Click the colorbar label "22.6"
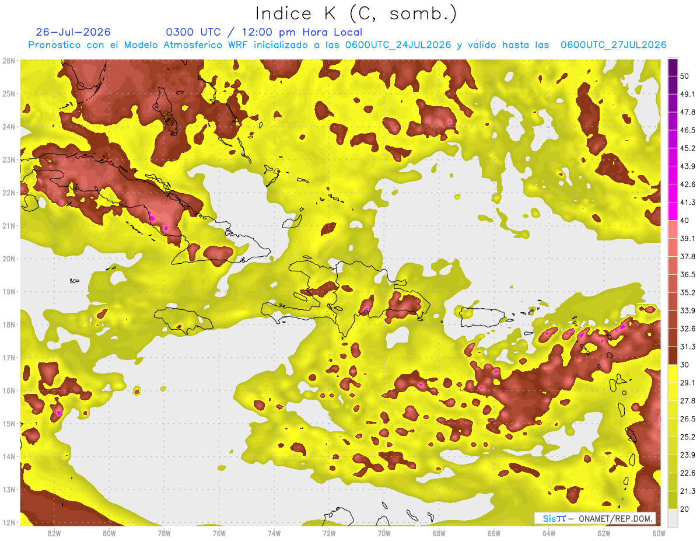700x541 pixels. [x=688, y=473]
